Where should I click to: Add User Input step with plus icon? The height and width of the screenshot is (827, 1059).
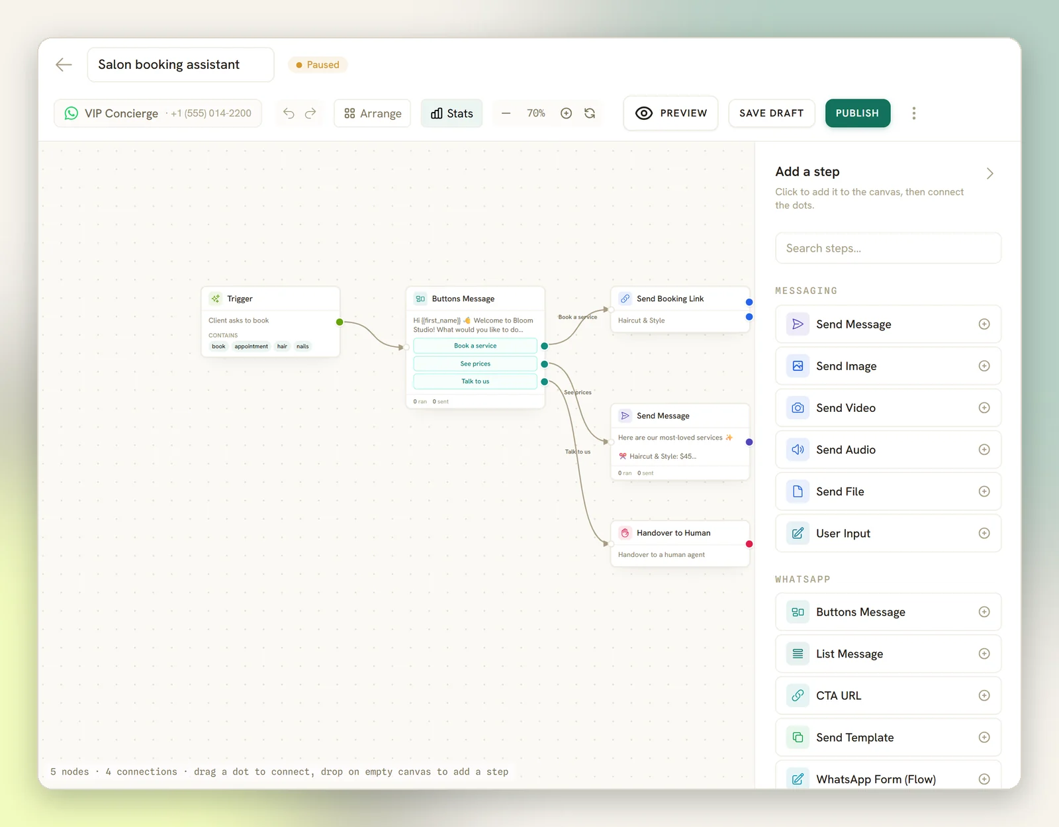pyautogui.click(x=984, y=533)
